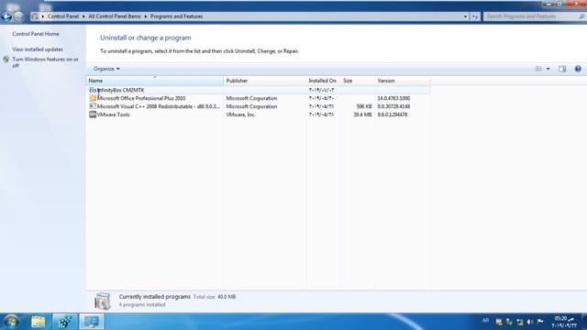Screen dimensions: 587x330
Task: Open Windows Explorer from taskbar
Action: [x=39, y=322]
